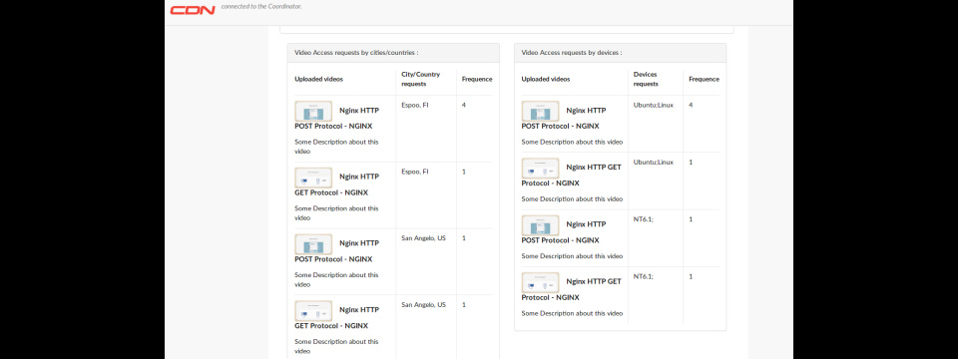The height and width of the screenshot is (359, 958).
Task: Click the video description in the San Angelo GET row
Action: point(336,346)
